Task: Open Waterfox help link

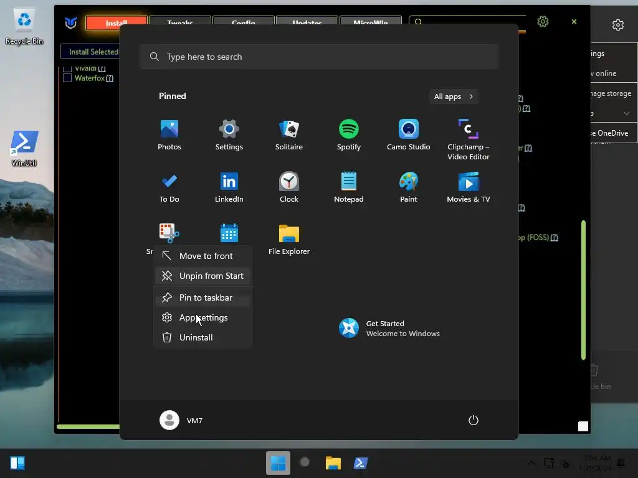Action: pyautogui.click(x=110, y=78)
